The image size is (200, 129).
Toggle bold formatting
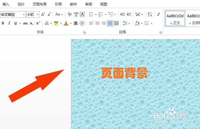(x=3, y=23)
